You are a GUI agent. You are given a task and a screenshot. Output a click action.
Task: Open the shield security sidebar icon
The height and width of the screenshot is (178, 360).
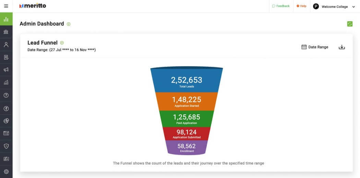tap(6, 146)
